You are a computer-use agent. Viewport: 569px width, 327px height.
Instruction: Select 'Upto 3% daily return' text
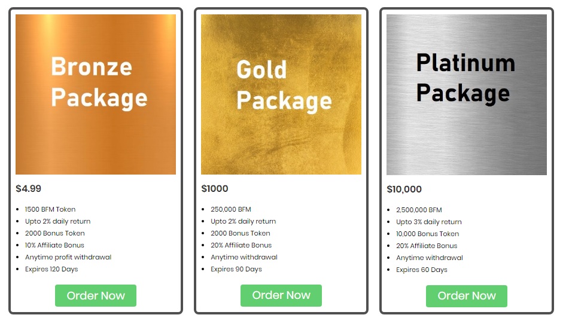pos(429,222)
